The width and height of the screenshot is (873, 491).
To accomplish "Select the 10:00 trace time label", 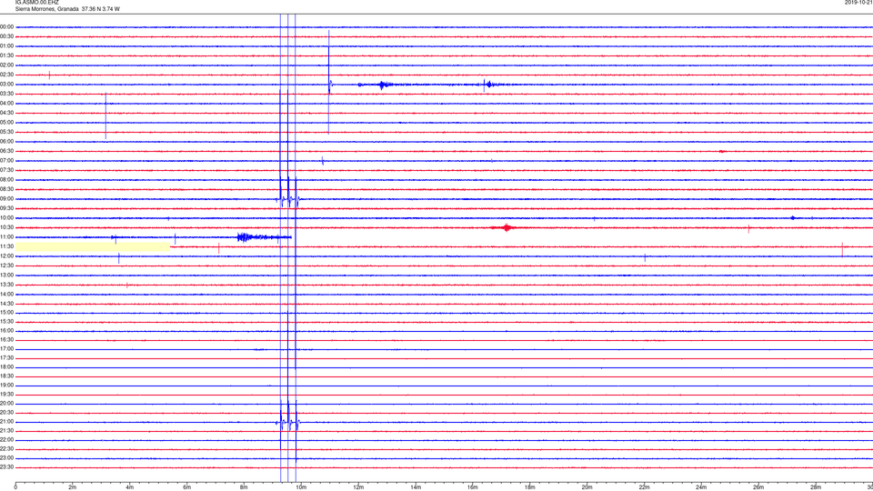I will pyautogui.click(x=6, y=217).
